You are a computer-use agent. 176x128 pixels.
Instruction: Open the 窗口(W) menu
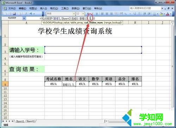(87, 8)
